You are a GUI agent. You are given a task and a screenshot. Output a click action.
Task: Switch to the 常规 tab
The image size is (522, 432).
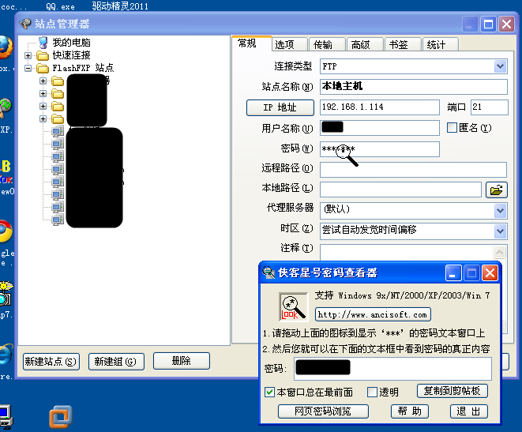(x=252, y=43)
